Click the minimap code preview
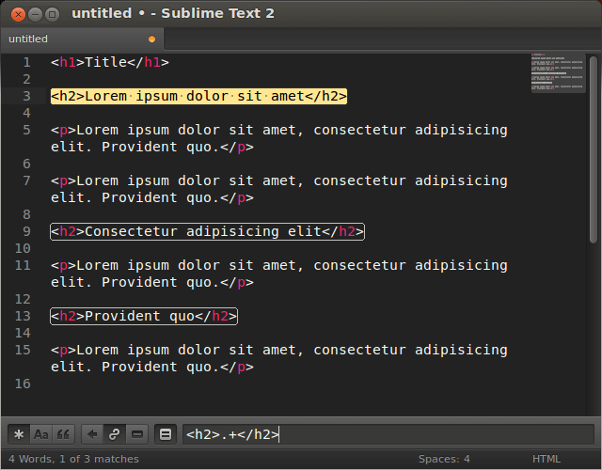Screen dimensions: 602x470 coord(558,72)
